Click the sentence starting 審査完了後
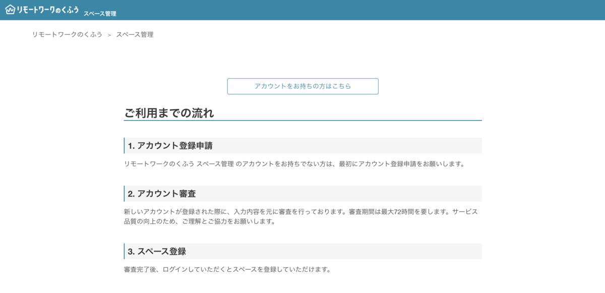 [x=227, y=269]
